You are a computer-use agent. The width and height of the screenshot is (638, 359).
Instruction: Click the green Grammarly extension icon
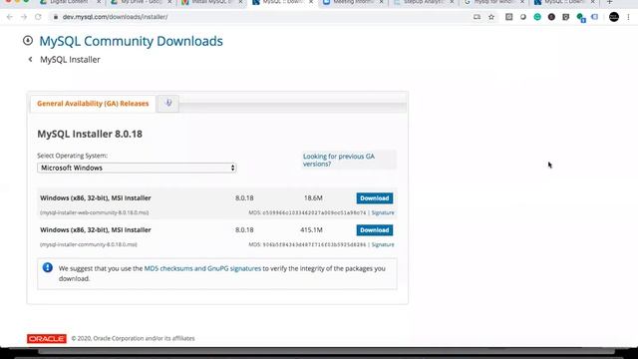coord(537,17)
